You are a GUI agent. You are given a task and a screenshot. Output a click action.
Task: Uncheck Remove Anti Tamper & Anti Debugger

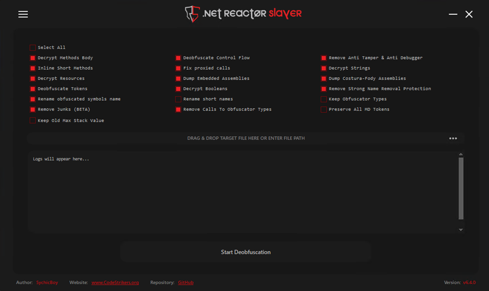click(324, 58)
